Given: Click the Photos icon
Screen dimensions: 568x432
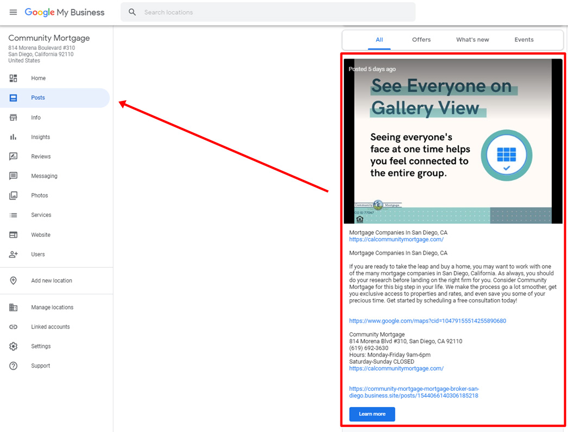Looking at the screenshot, I should point(14,196).
